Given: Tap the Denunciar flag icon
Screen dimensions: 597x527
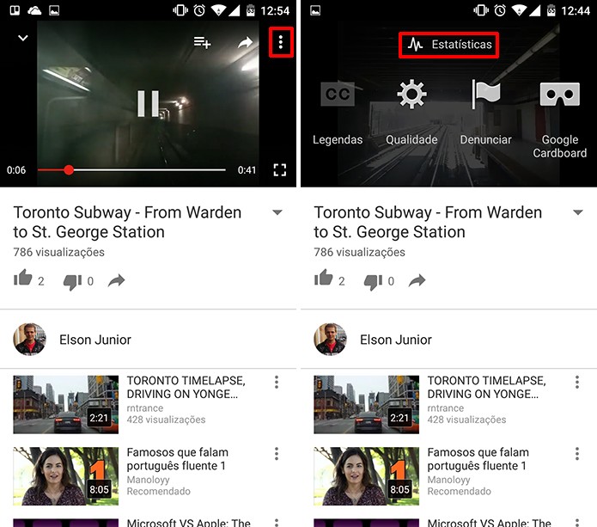Looking at the screenshot, I should pyautogui.click(x=486, y=94).
